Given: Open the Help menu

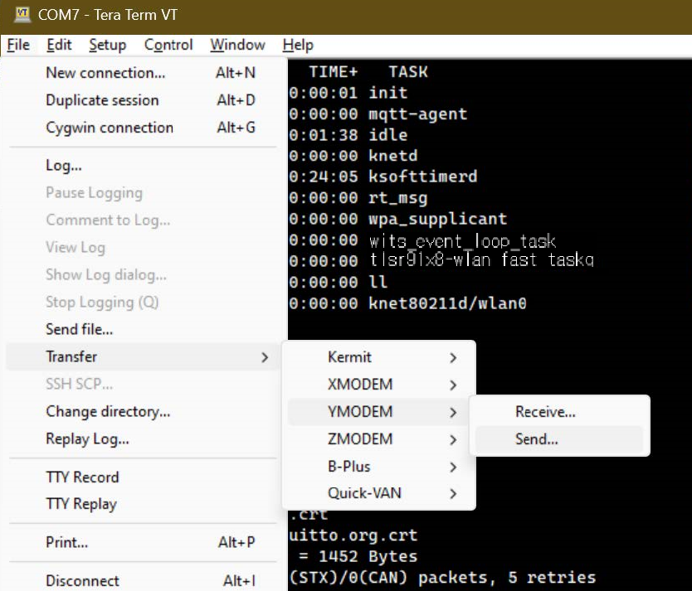Looking at the screenshot, I should point(298,45).
